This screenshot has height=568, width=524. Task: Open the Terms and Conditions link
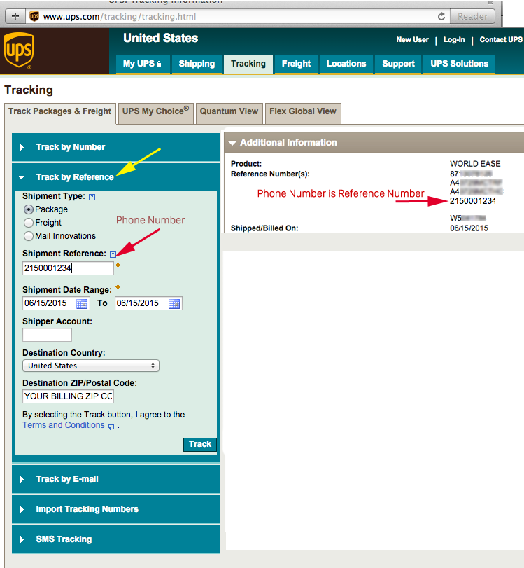pyautogui.click(x=64, y=425)
